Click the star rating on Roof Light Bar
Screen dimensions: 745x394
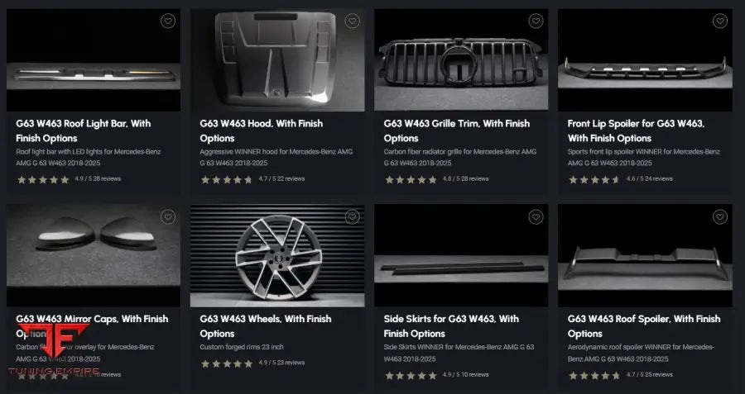click(43, 180)
